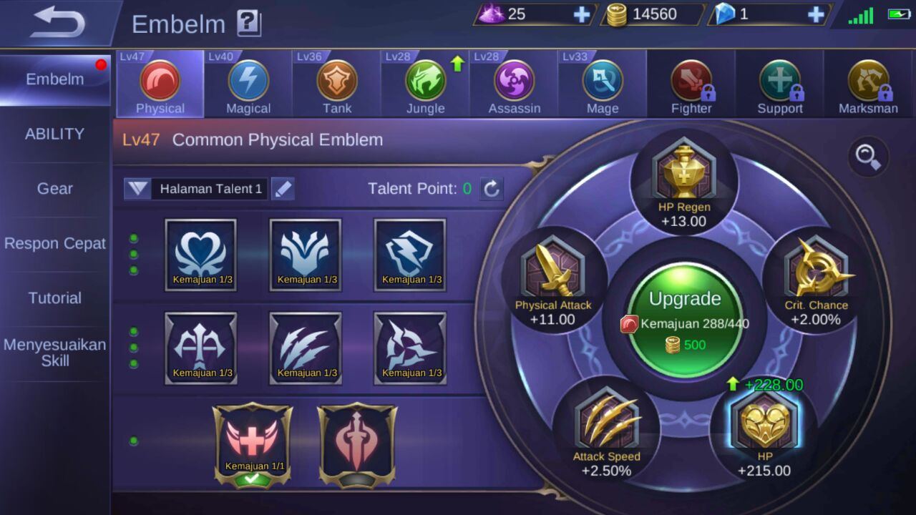Screen dimensions: 916x515
Task: Tap the back arrow button
Action: click(59, 22)
